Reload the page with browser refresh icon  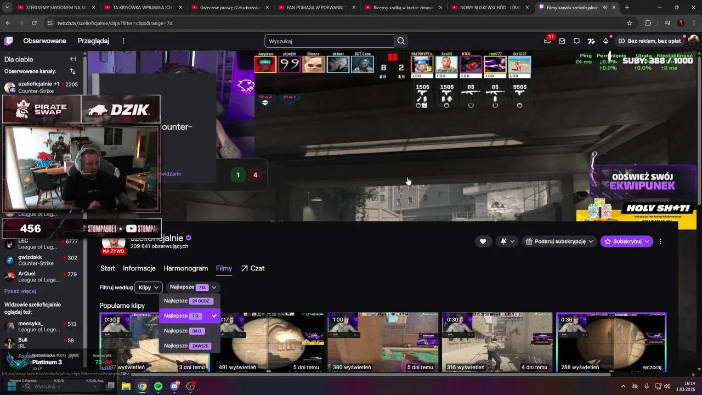click(35, 23)
